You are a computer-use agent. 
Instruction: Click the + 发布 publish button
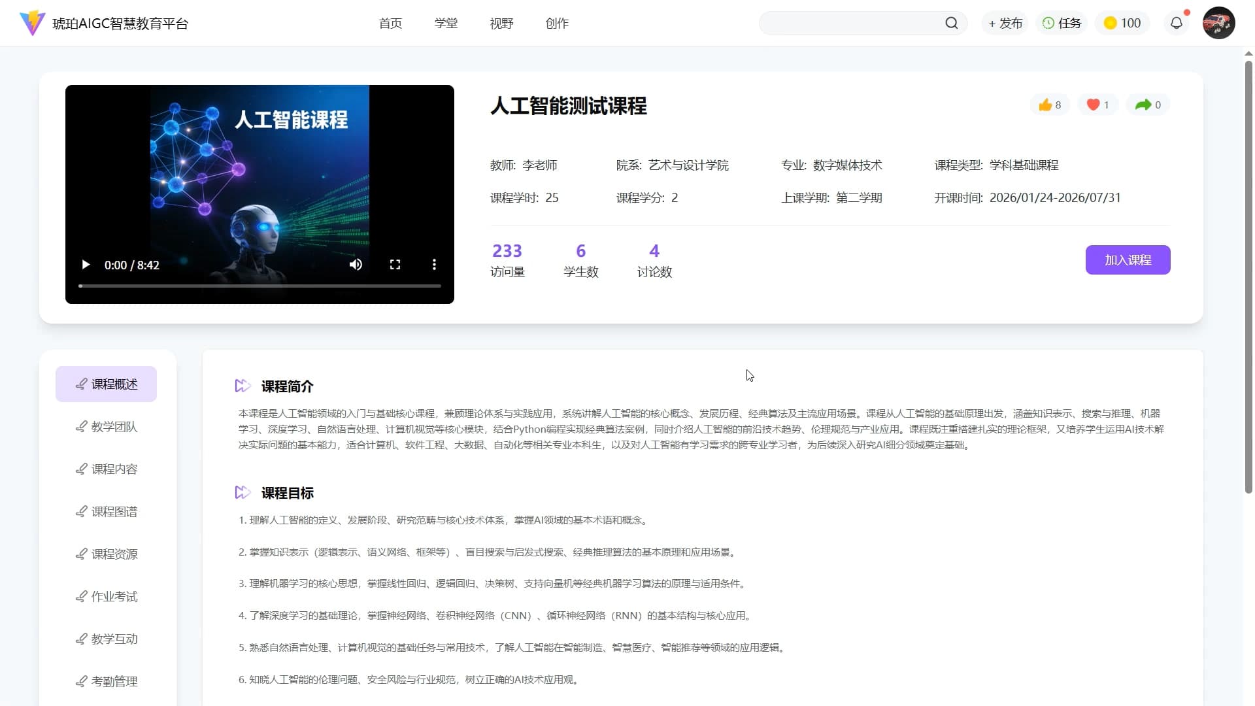[x=1005, y=24]
